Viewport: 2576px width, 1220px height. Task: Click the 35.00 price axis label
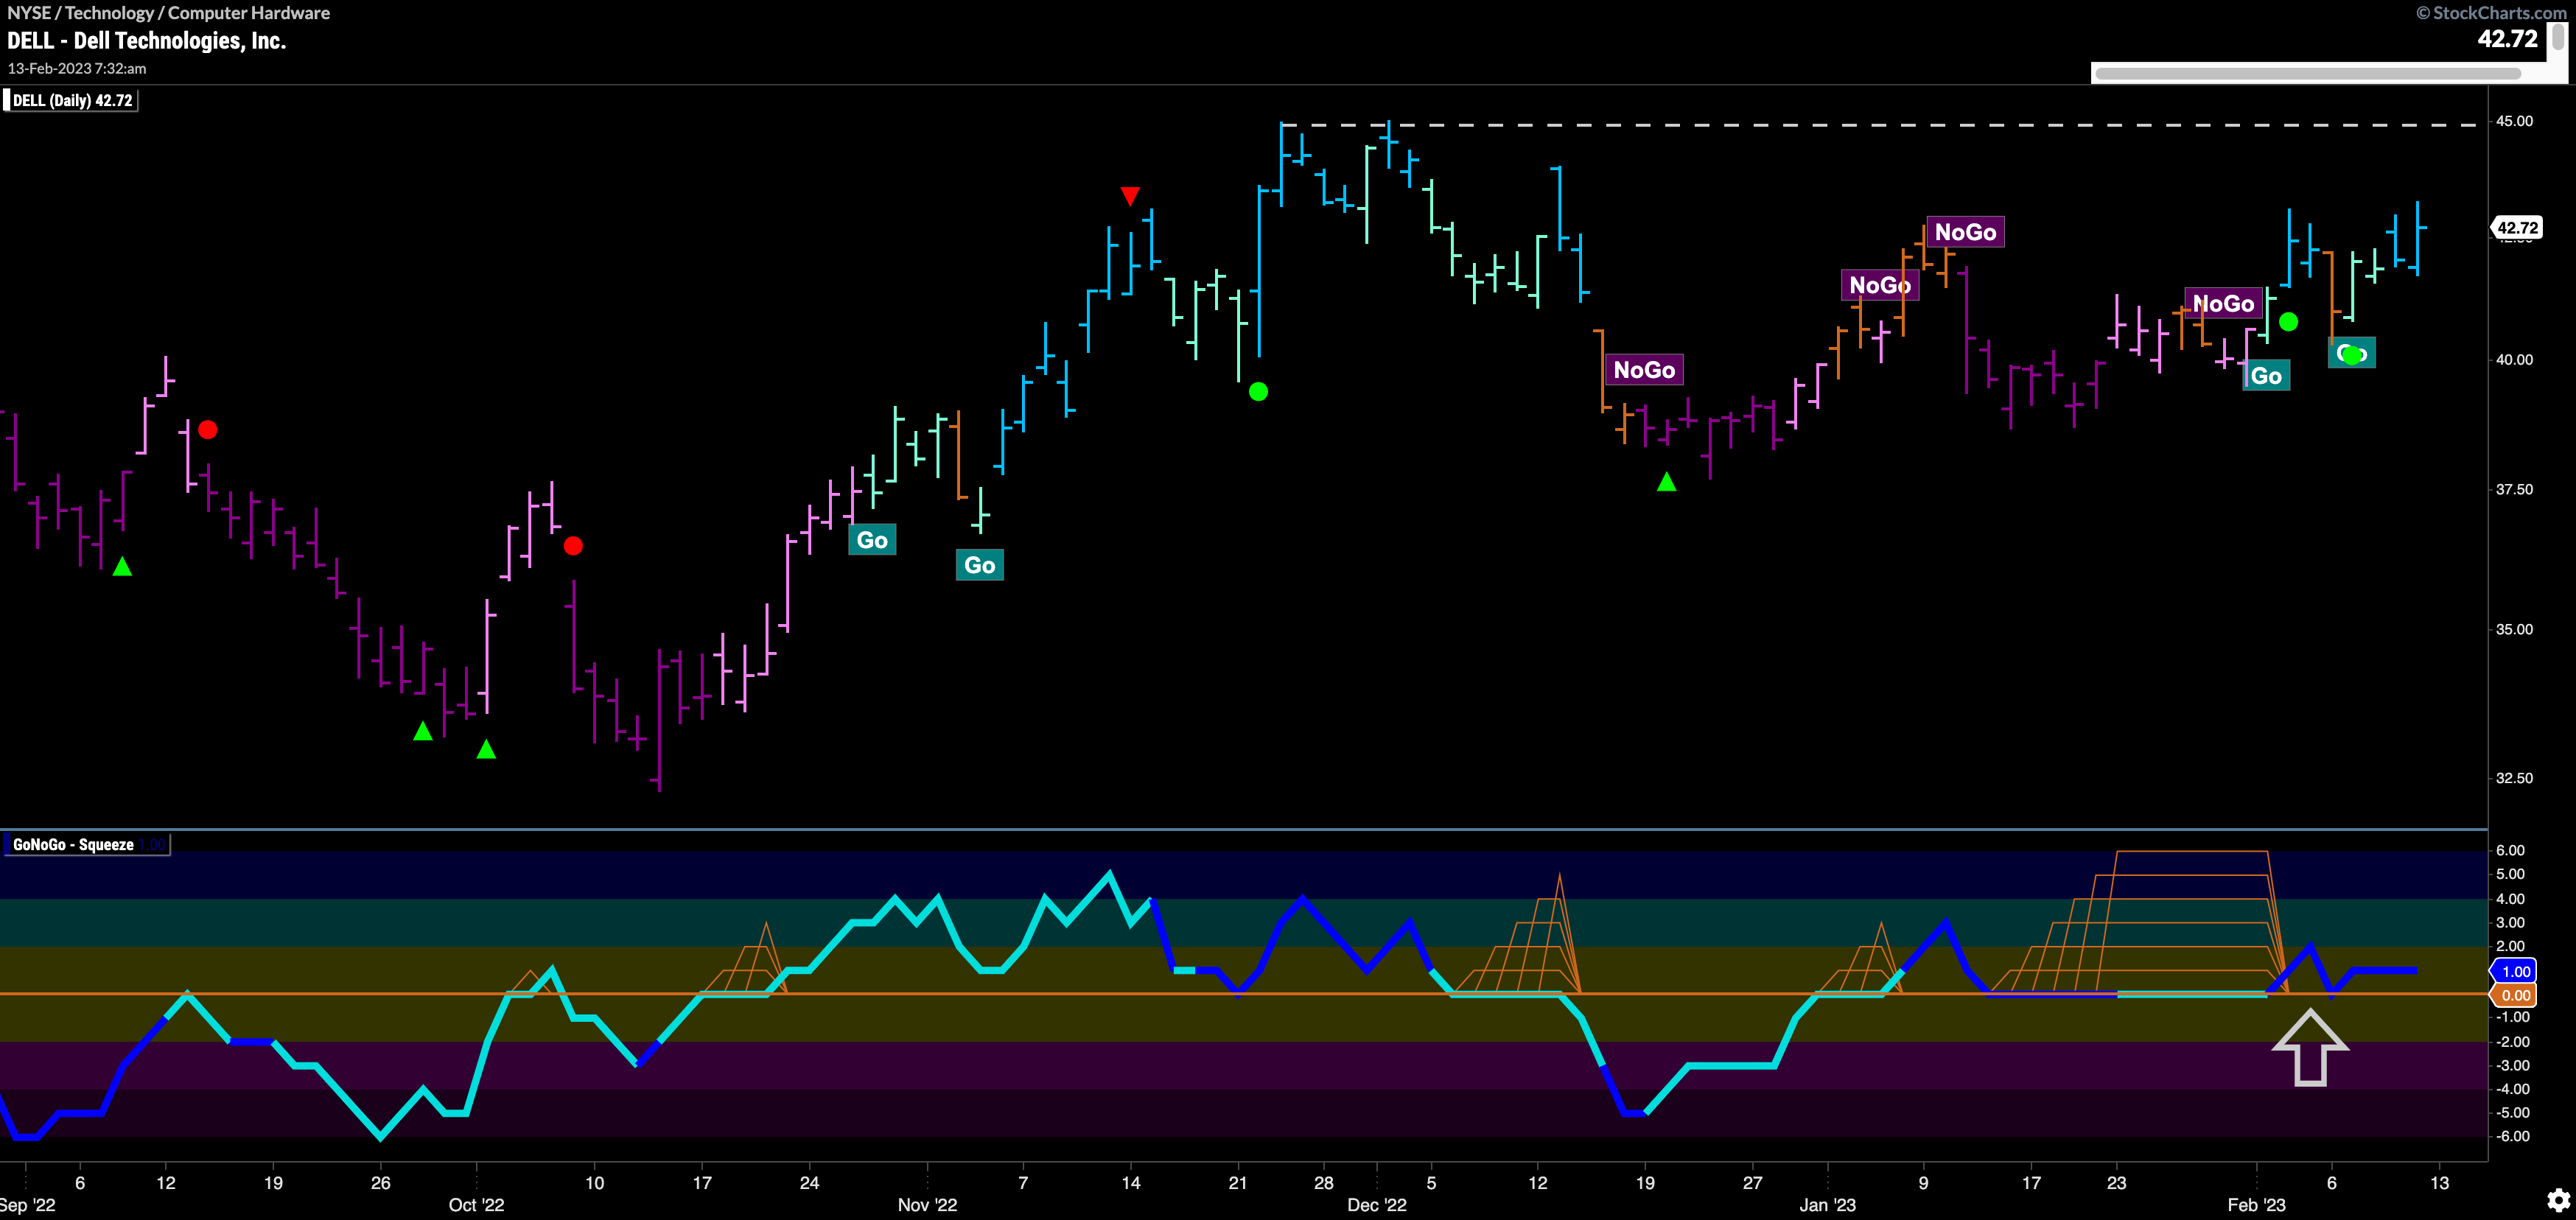click(2514, 629)
